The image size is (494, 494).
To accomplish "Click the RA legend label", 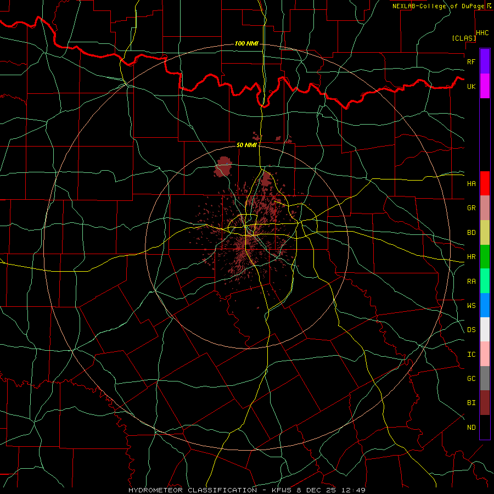I will pyautogui.click(x=471, y=282).
